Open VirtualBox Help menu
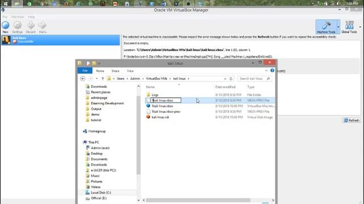 (x=31, y=17)
